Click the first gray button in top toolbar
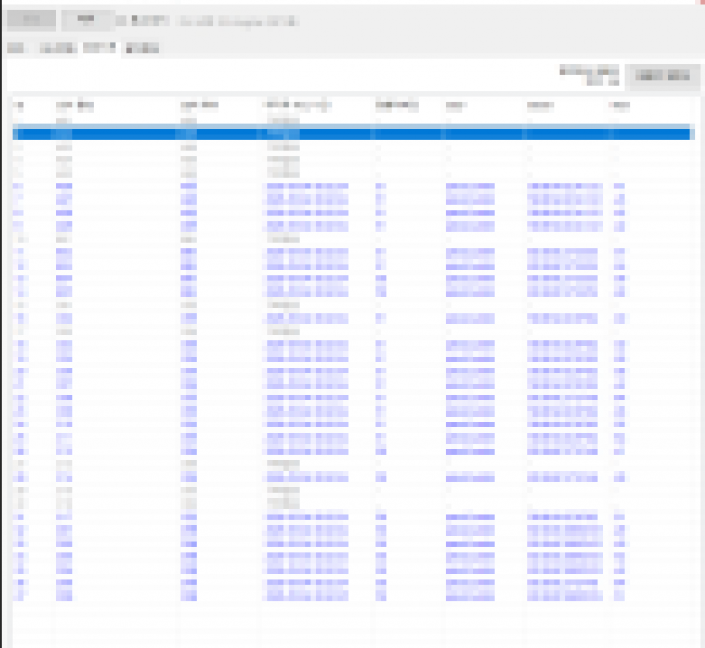 pos(31,20)
